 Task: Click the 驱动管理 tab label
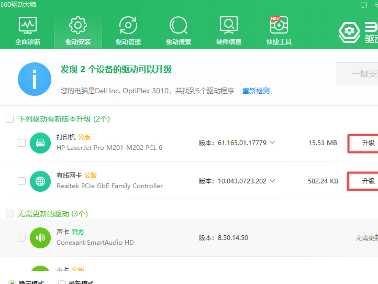128,42
